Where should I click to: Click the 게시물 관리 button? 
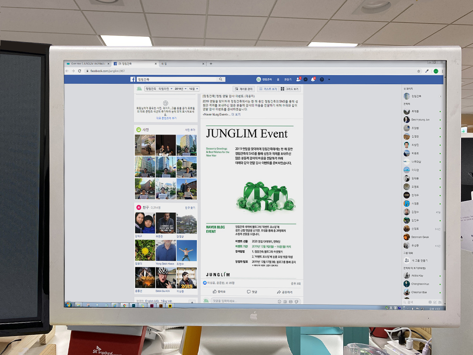click(243, 89)
